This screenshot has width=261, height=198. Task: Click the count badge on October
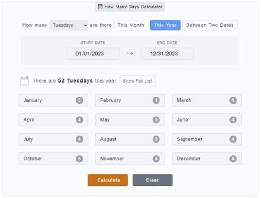pos(79,159)
